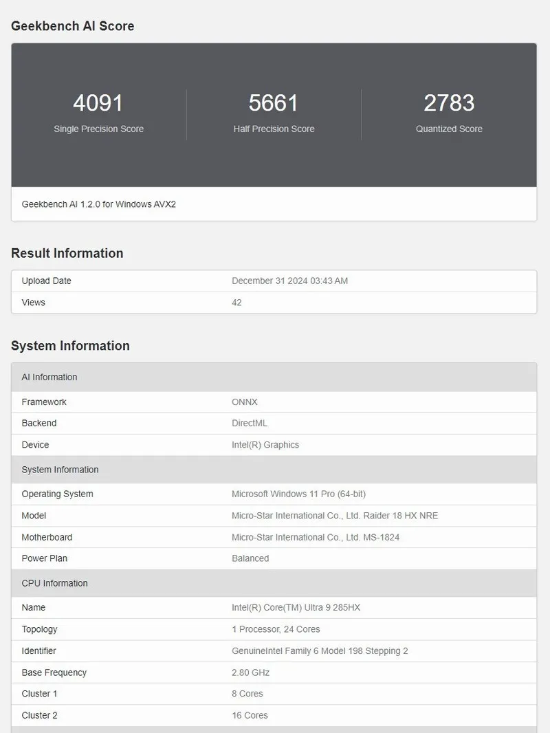
Task: Click the Quantized Score value 2783
Action: pyautogui.click(x=449, y=103)
